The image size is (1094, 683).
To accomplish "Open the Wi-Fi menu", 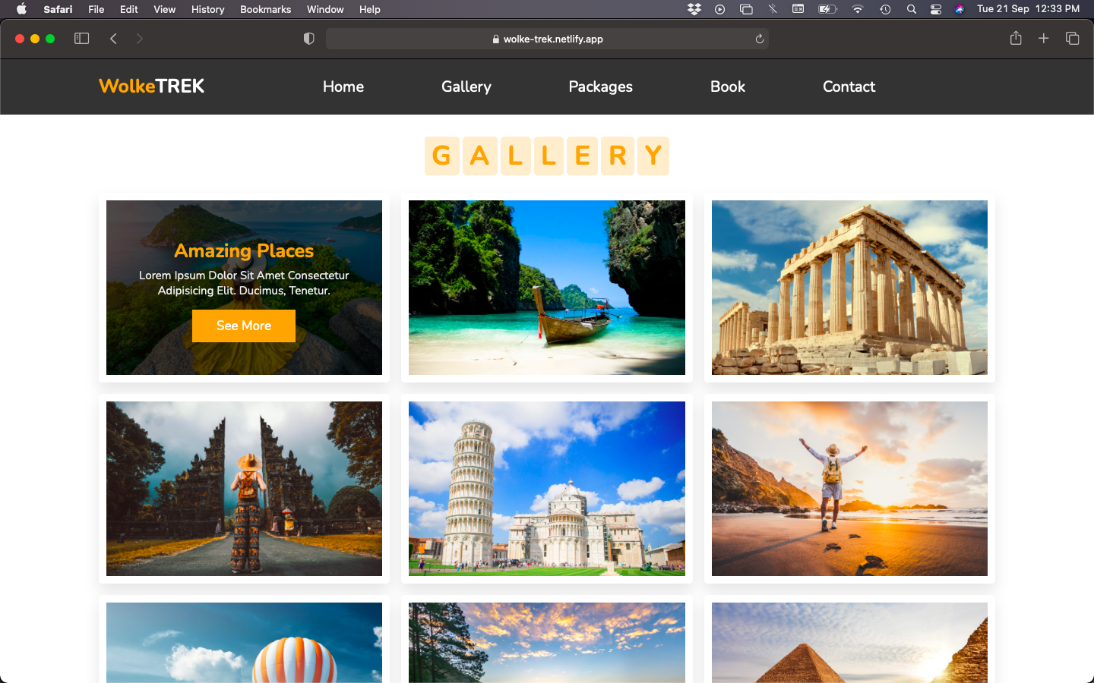I will 858,9.
